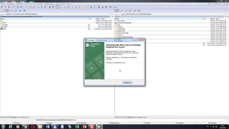Viewport: 229px width, 129px height.
Task: Select 'System Volume Information' in right panel
Action: (x=125, y=37)
